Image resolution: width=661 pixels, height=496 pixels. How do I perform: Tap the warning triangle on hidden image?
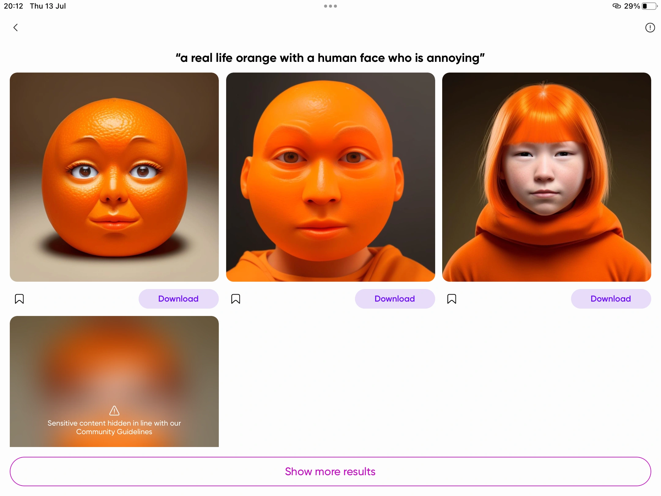[114, 411]
